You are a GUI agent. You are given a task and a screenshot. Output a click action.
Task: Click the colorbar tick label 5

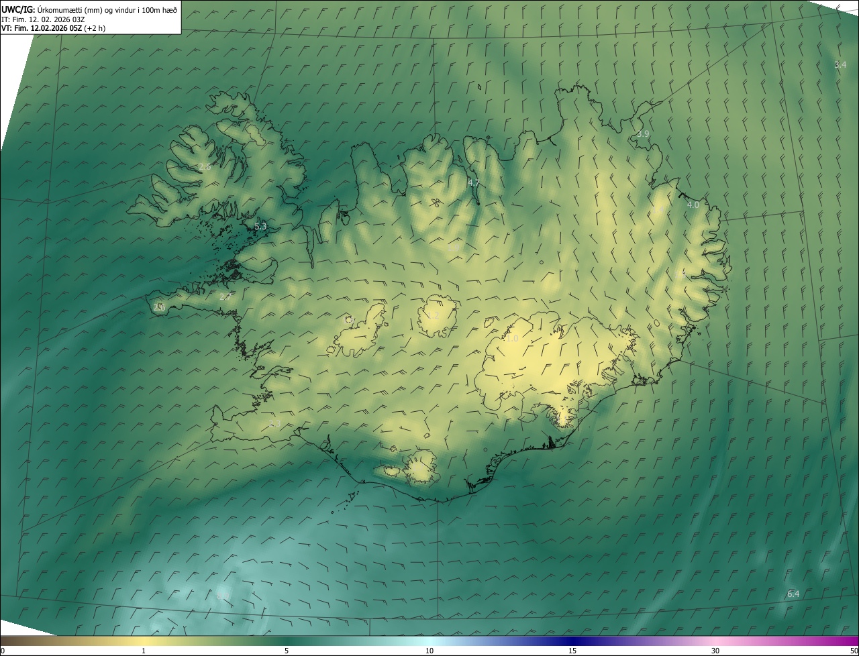pyautogui.click(x=287, y=651)
